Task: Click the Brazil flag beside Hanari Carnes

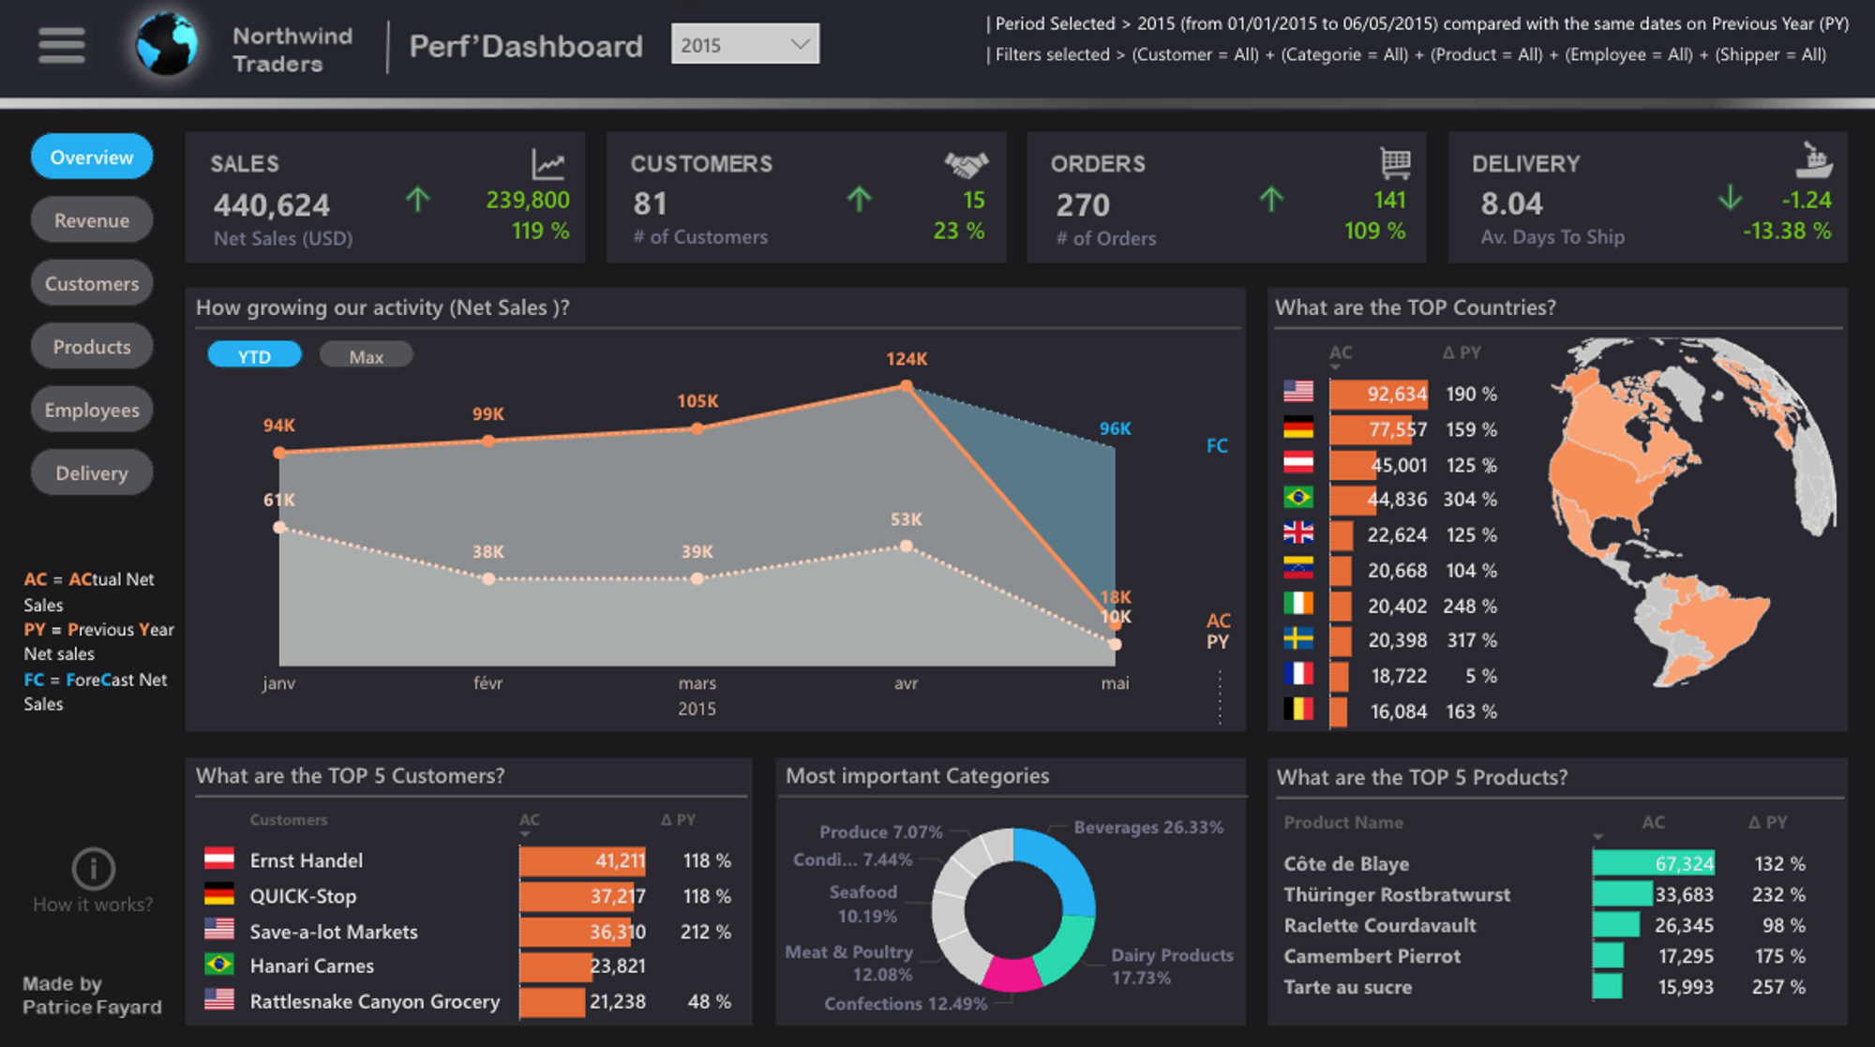Action: (x=218, y=965)
